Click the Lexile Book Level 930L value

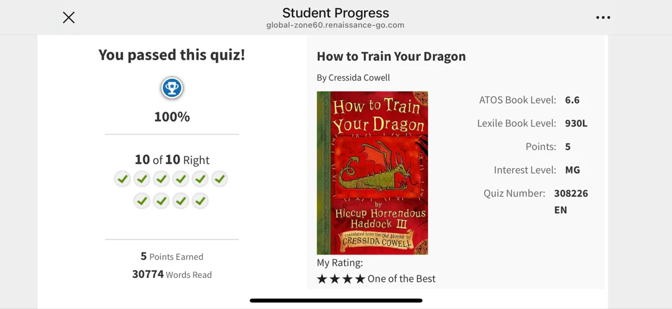[x=576, y=123]
